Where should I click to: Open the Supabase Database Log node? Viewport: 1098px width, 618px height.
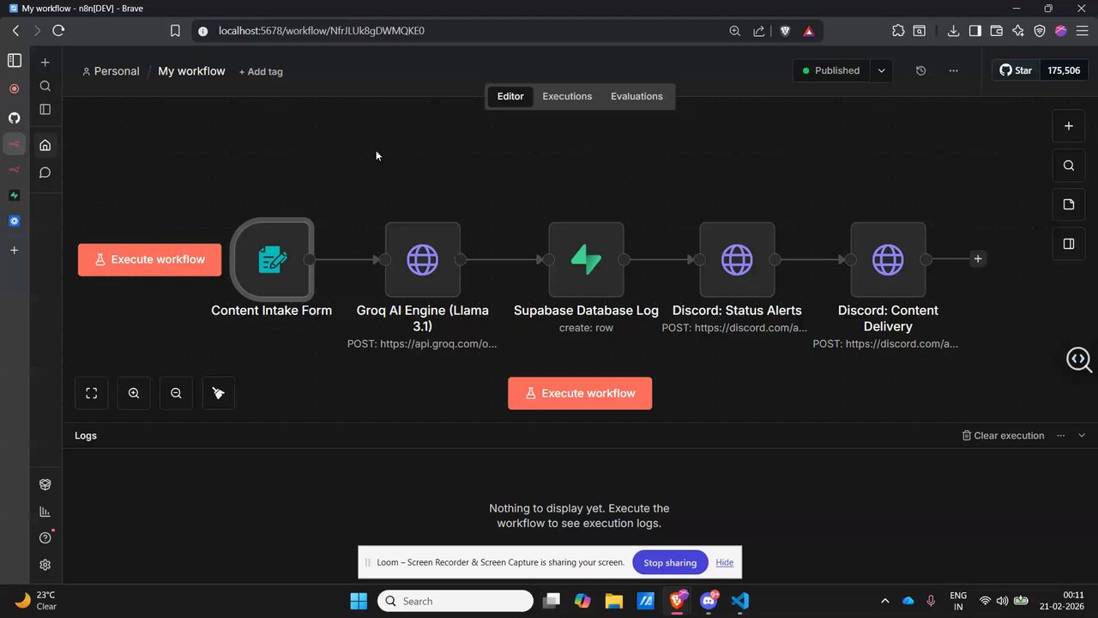[x=586, y=259]
